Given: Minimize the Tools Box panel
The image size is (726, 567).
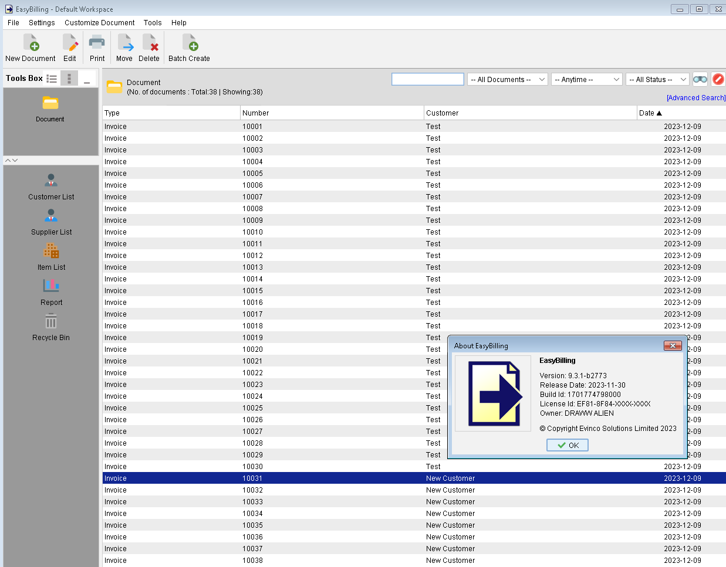Looking at the screenshot, I should pos(87,79).
